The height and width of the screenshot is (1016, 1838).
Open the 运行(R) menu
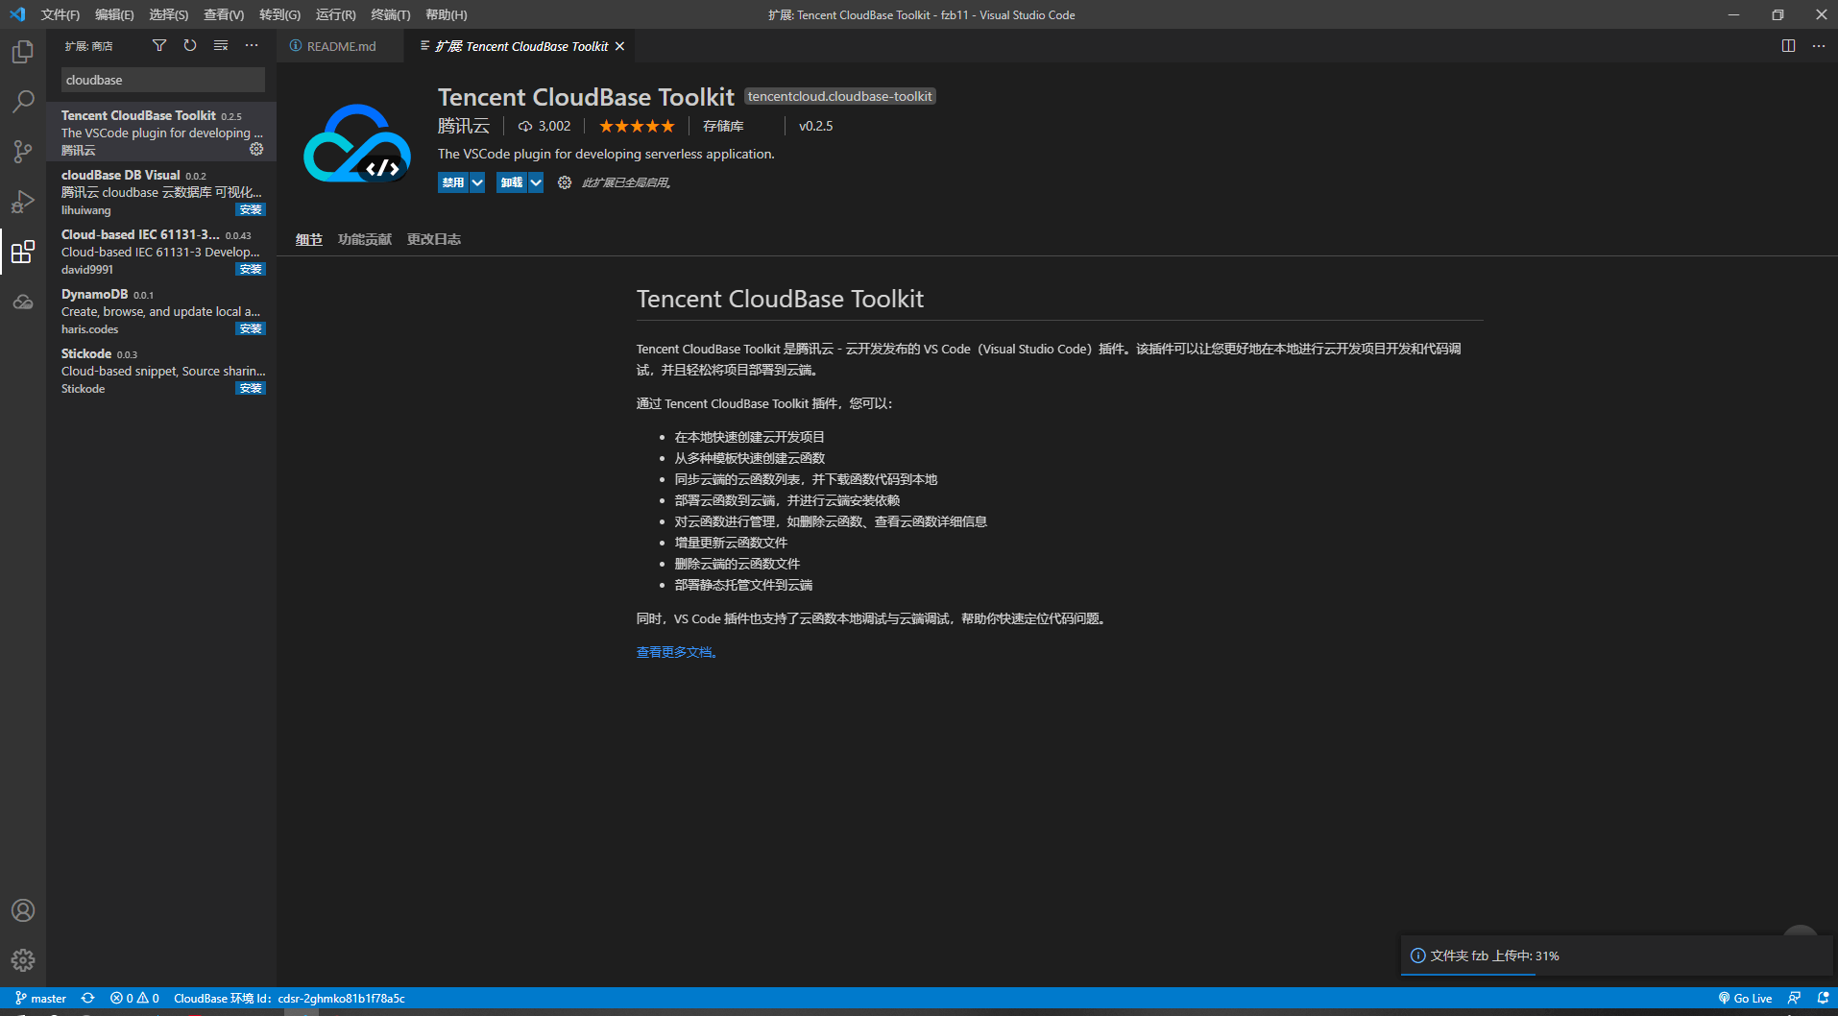click(x=335, y=14)
